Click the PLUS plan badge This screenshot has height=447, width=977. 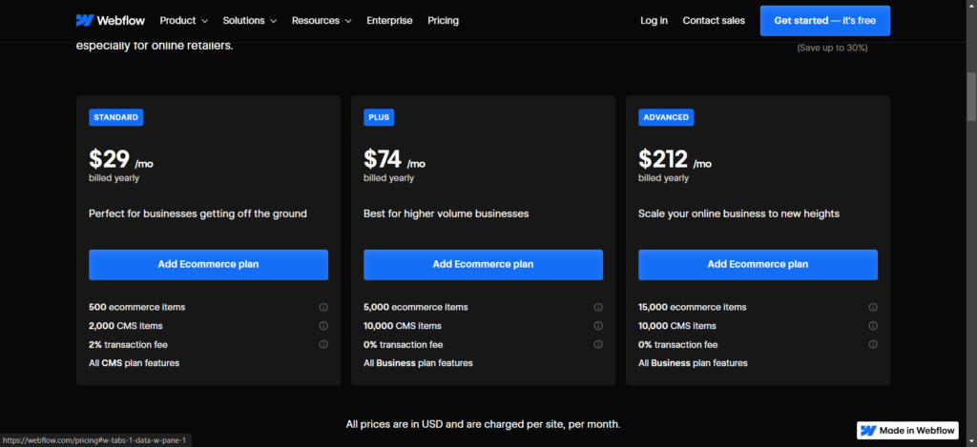(379, 117)
